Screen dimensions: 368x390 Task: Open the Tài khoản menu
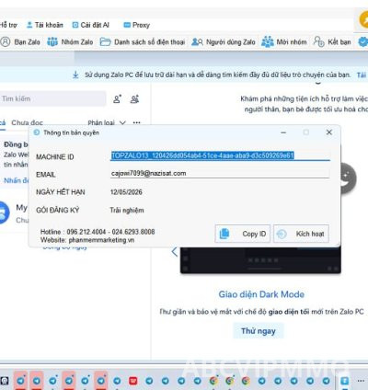coord(45,25)
